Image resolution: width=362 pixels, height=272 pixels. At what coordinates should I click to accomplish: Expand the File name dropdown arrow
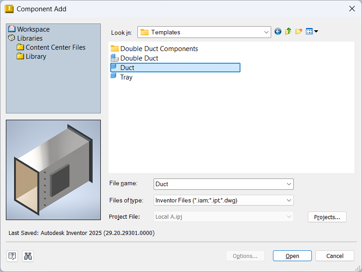click(x=289, y=184)
